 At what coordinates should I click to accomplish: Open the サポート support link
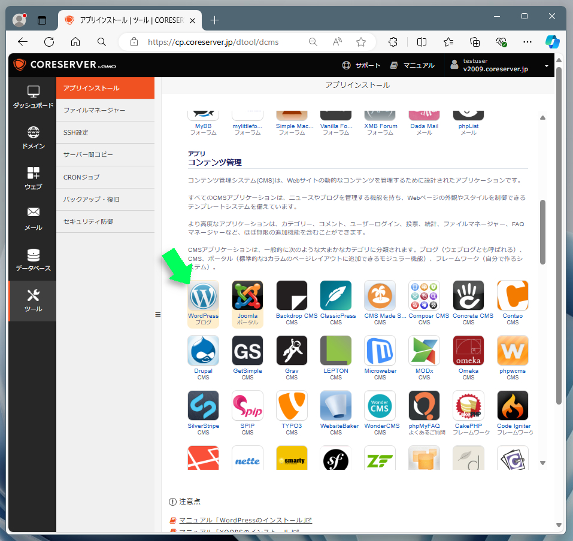361,65
